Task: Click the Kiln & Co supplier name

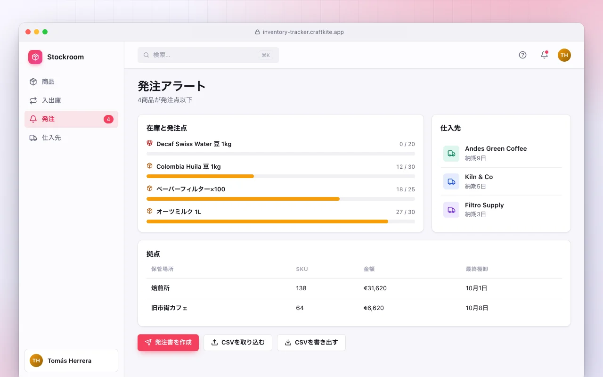Action: click(x=479, y=177)
